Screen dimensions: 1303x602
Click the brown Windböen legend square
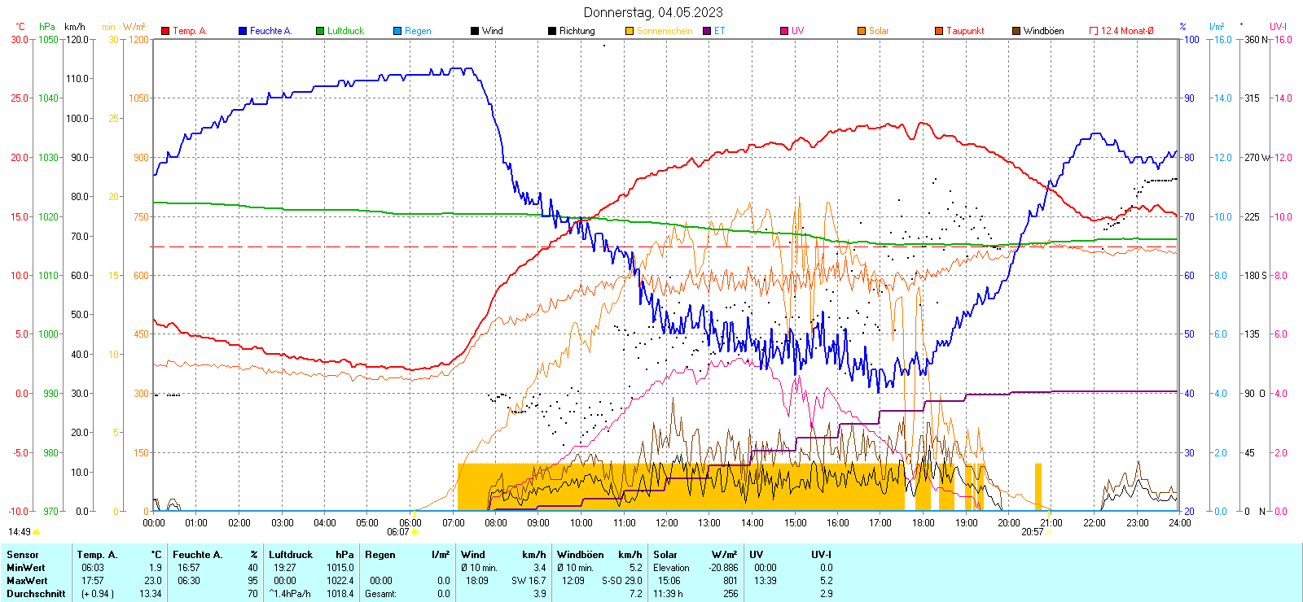(1016, 31)
